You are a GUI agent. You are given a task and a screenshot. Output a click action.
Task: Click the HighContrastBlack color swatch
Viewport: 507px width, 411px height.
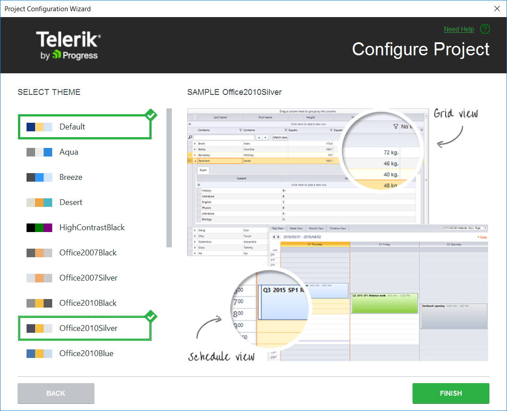click(39, 228)
